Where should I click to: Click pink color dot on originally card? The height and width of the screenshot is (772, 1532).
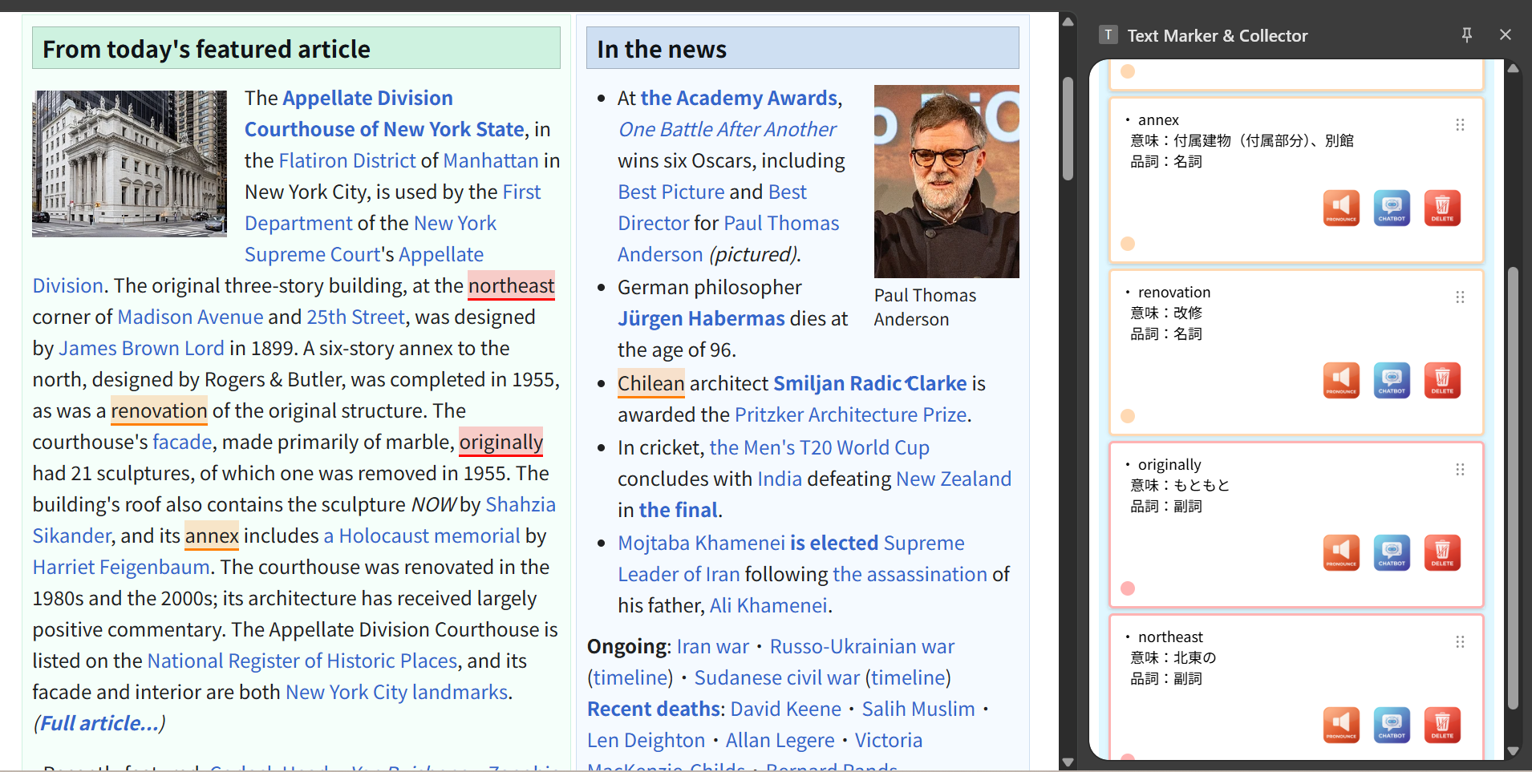pyautogui.click(x=1128, y=588)
